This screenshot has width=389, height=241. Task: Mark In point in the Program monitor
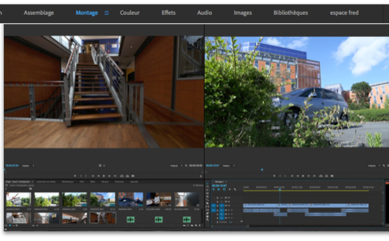pos(280,176)
